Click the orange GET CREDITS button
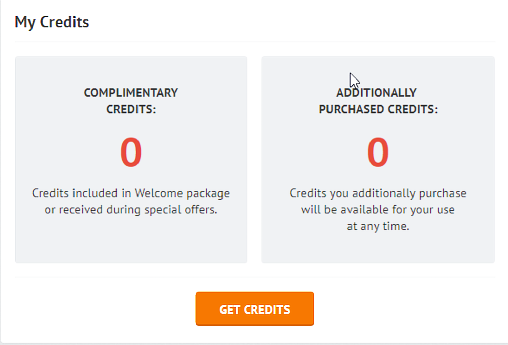The width and height of the screenshot is (508, 345). 255,309
